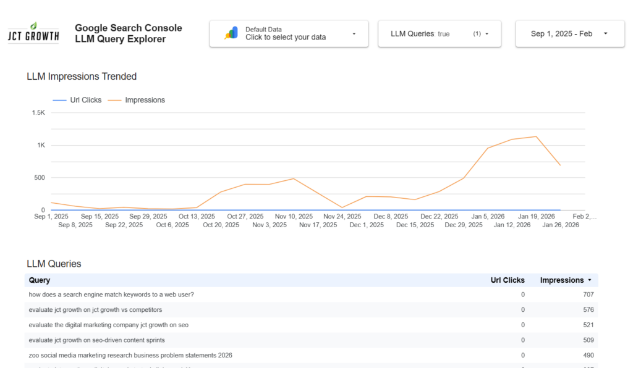Expand the LLM Queries filter dropdown
Viewport: 633px width, 368px height.
coord(486,34)
